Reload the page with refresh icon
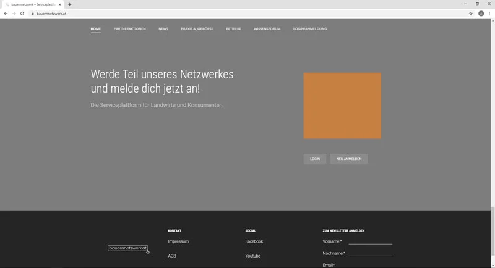The image size is (495, 268). [22, 13]
